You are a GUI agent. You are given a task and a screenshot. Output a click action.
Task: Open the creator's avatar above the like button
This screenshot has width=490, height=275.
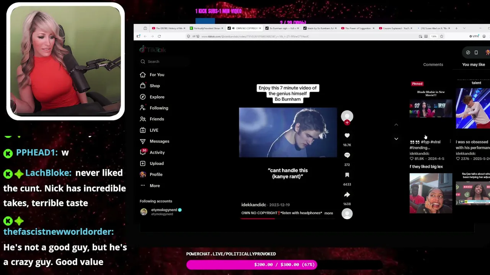(x=347, y=116)
